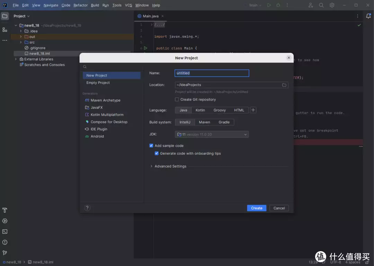
Task: Browse for location with folder icon
Action: coord(284,85)
